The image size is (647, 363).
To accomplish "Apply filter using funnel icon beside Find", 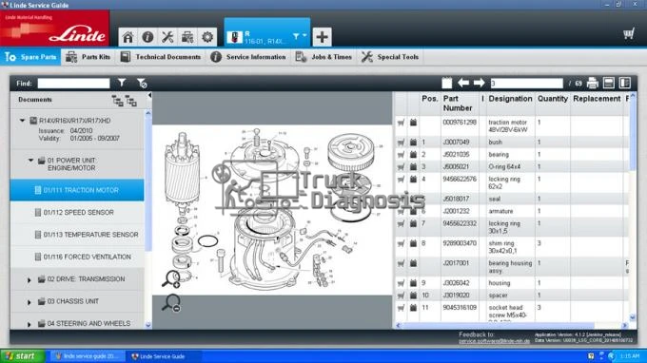I will 122,83.
